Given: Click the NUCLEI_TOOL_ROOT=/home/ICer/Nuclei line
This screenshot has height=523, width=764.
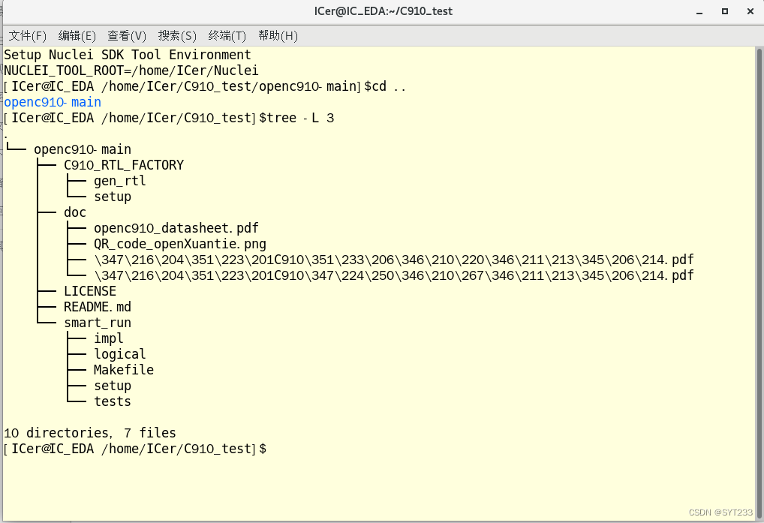Looking at the screenshot, I should point(131,71).
